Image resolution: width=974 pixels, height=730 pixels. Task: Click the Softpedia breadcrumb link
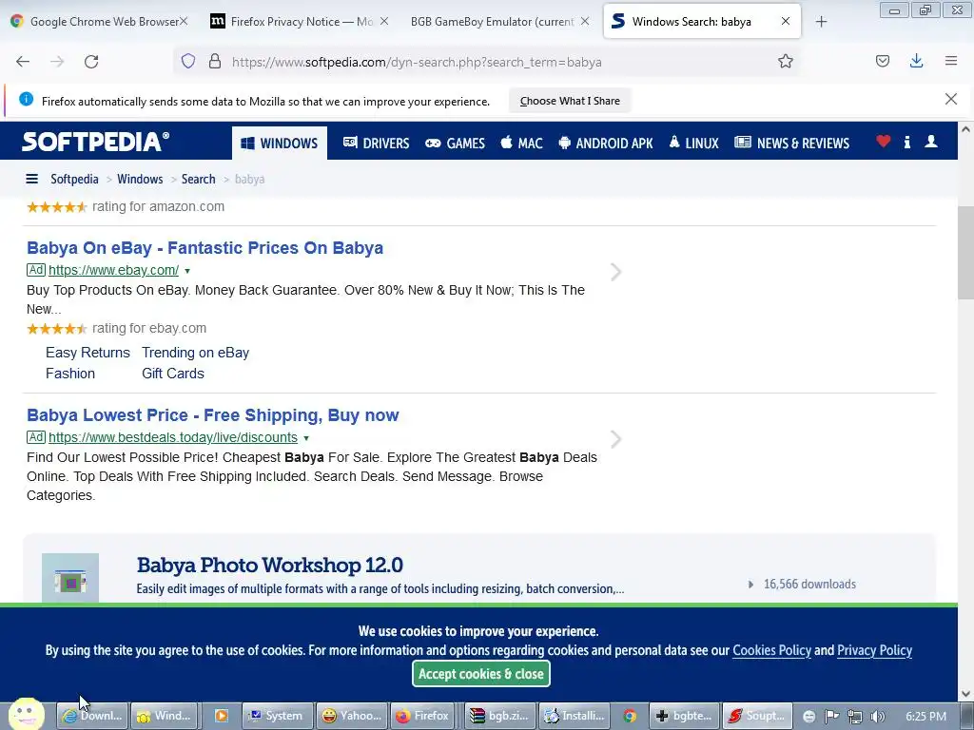pos(74,179)
